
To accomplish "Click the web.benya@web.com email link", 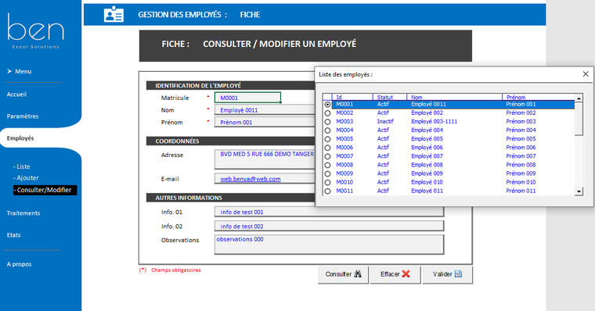I will coord(251,179).
